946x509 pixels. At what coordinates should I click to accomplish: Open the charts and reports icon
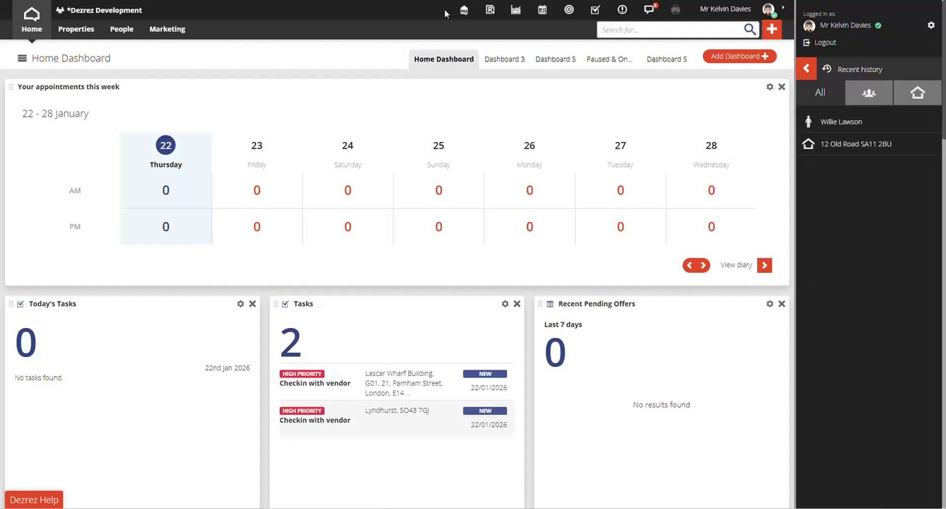[x=516, y=10]
